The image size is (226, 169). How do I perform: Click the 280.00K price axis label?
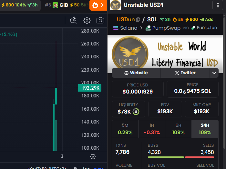pyautogui.click(x=90, y=31)
